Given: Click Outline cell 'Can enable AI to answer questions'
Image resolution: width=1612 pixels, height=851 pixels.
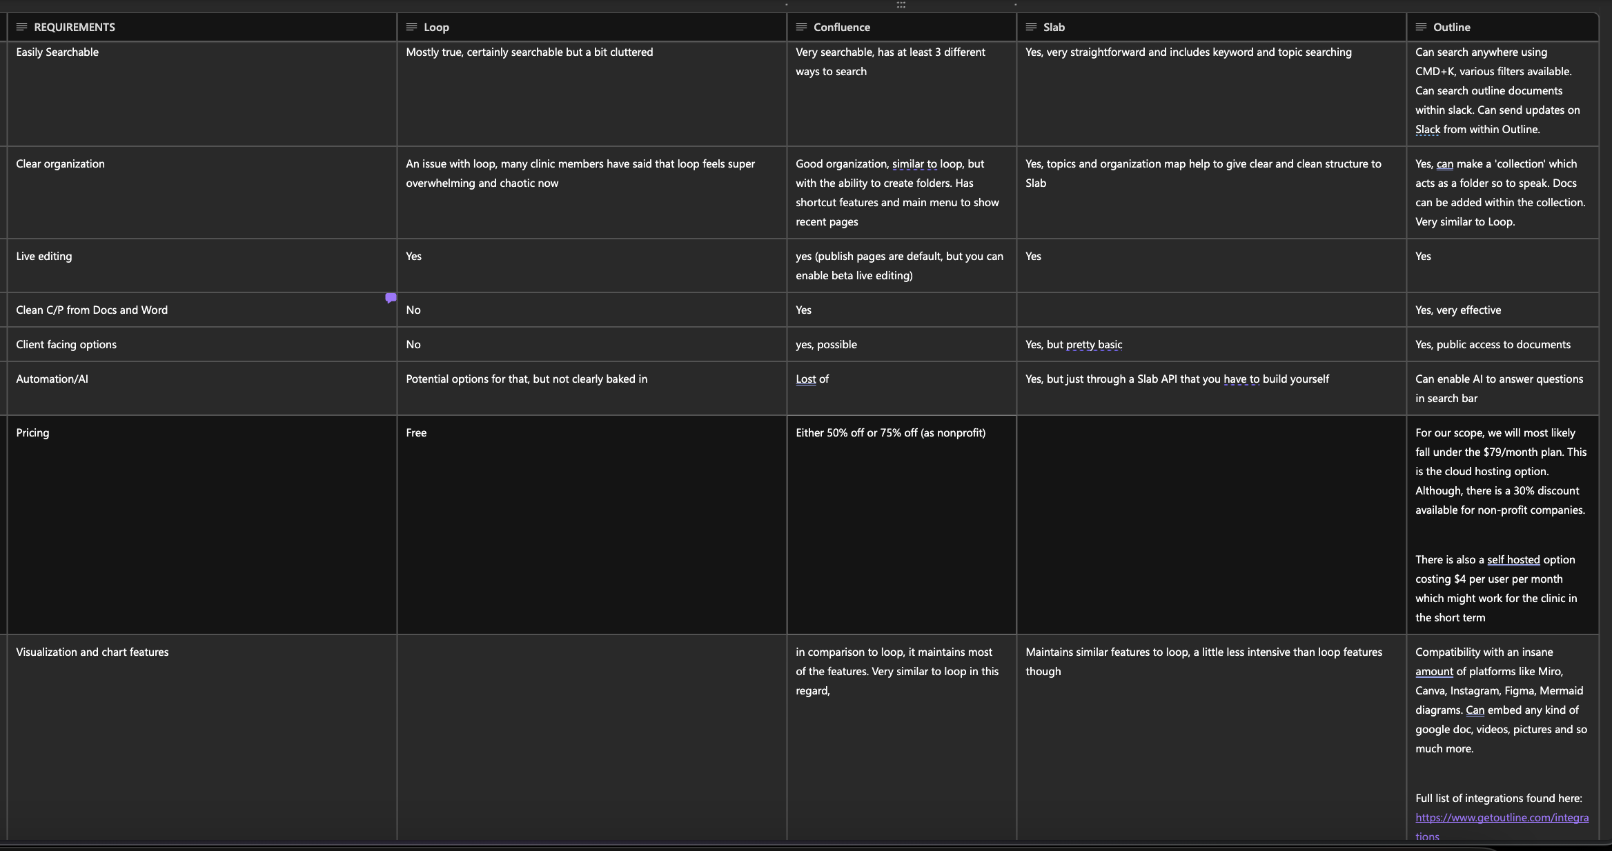Looking at the screenshot, I should (x=1503, y=388).
